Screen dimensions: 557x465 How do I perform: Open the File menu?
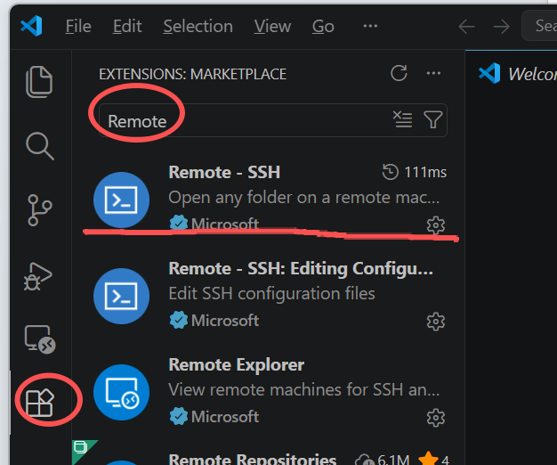[78, 27]
